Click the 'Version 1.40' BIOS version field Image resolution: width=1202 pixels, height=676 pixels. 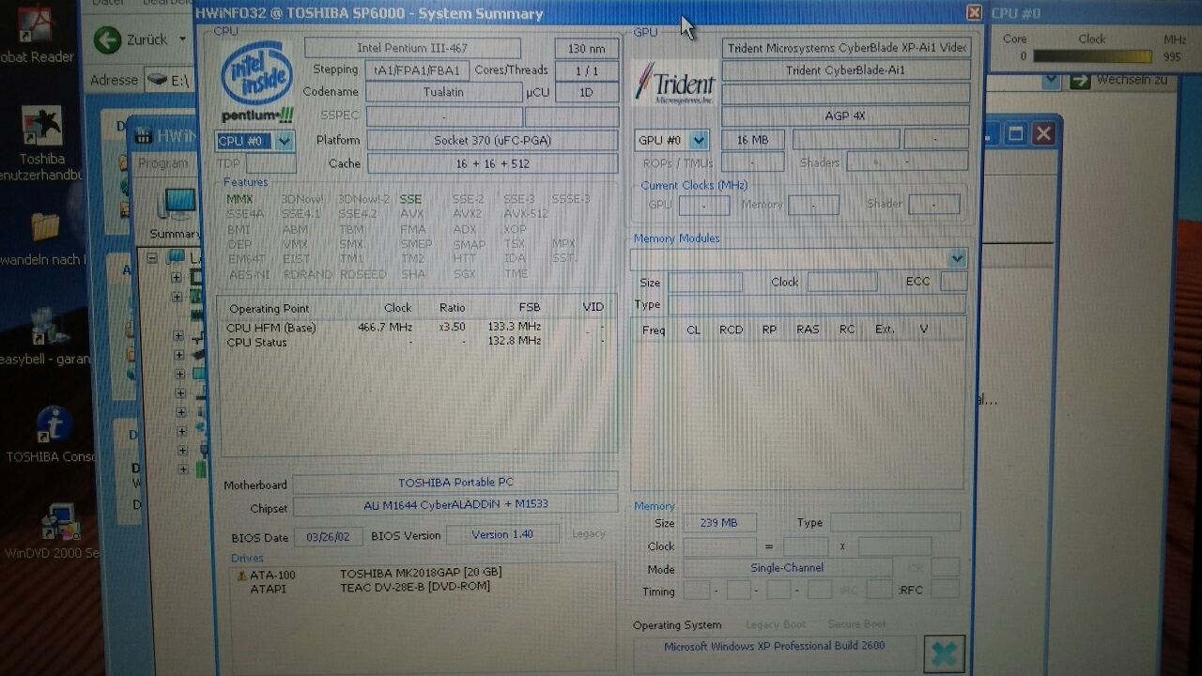click(502, 535)
